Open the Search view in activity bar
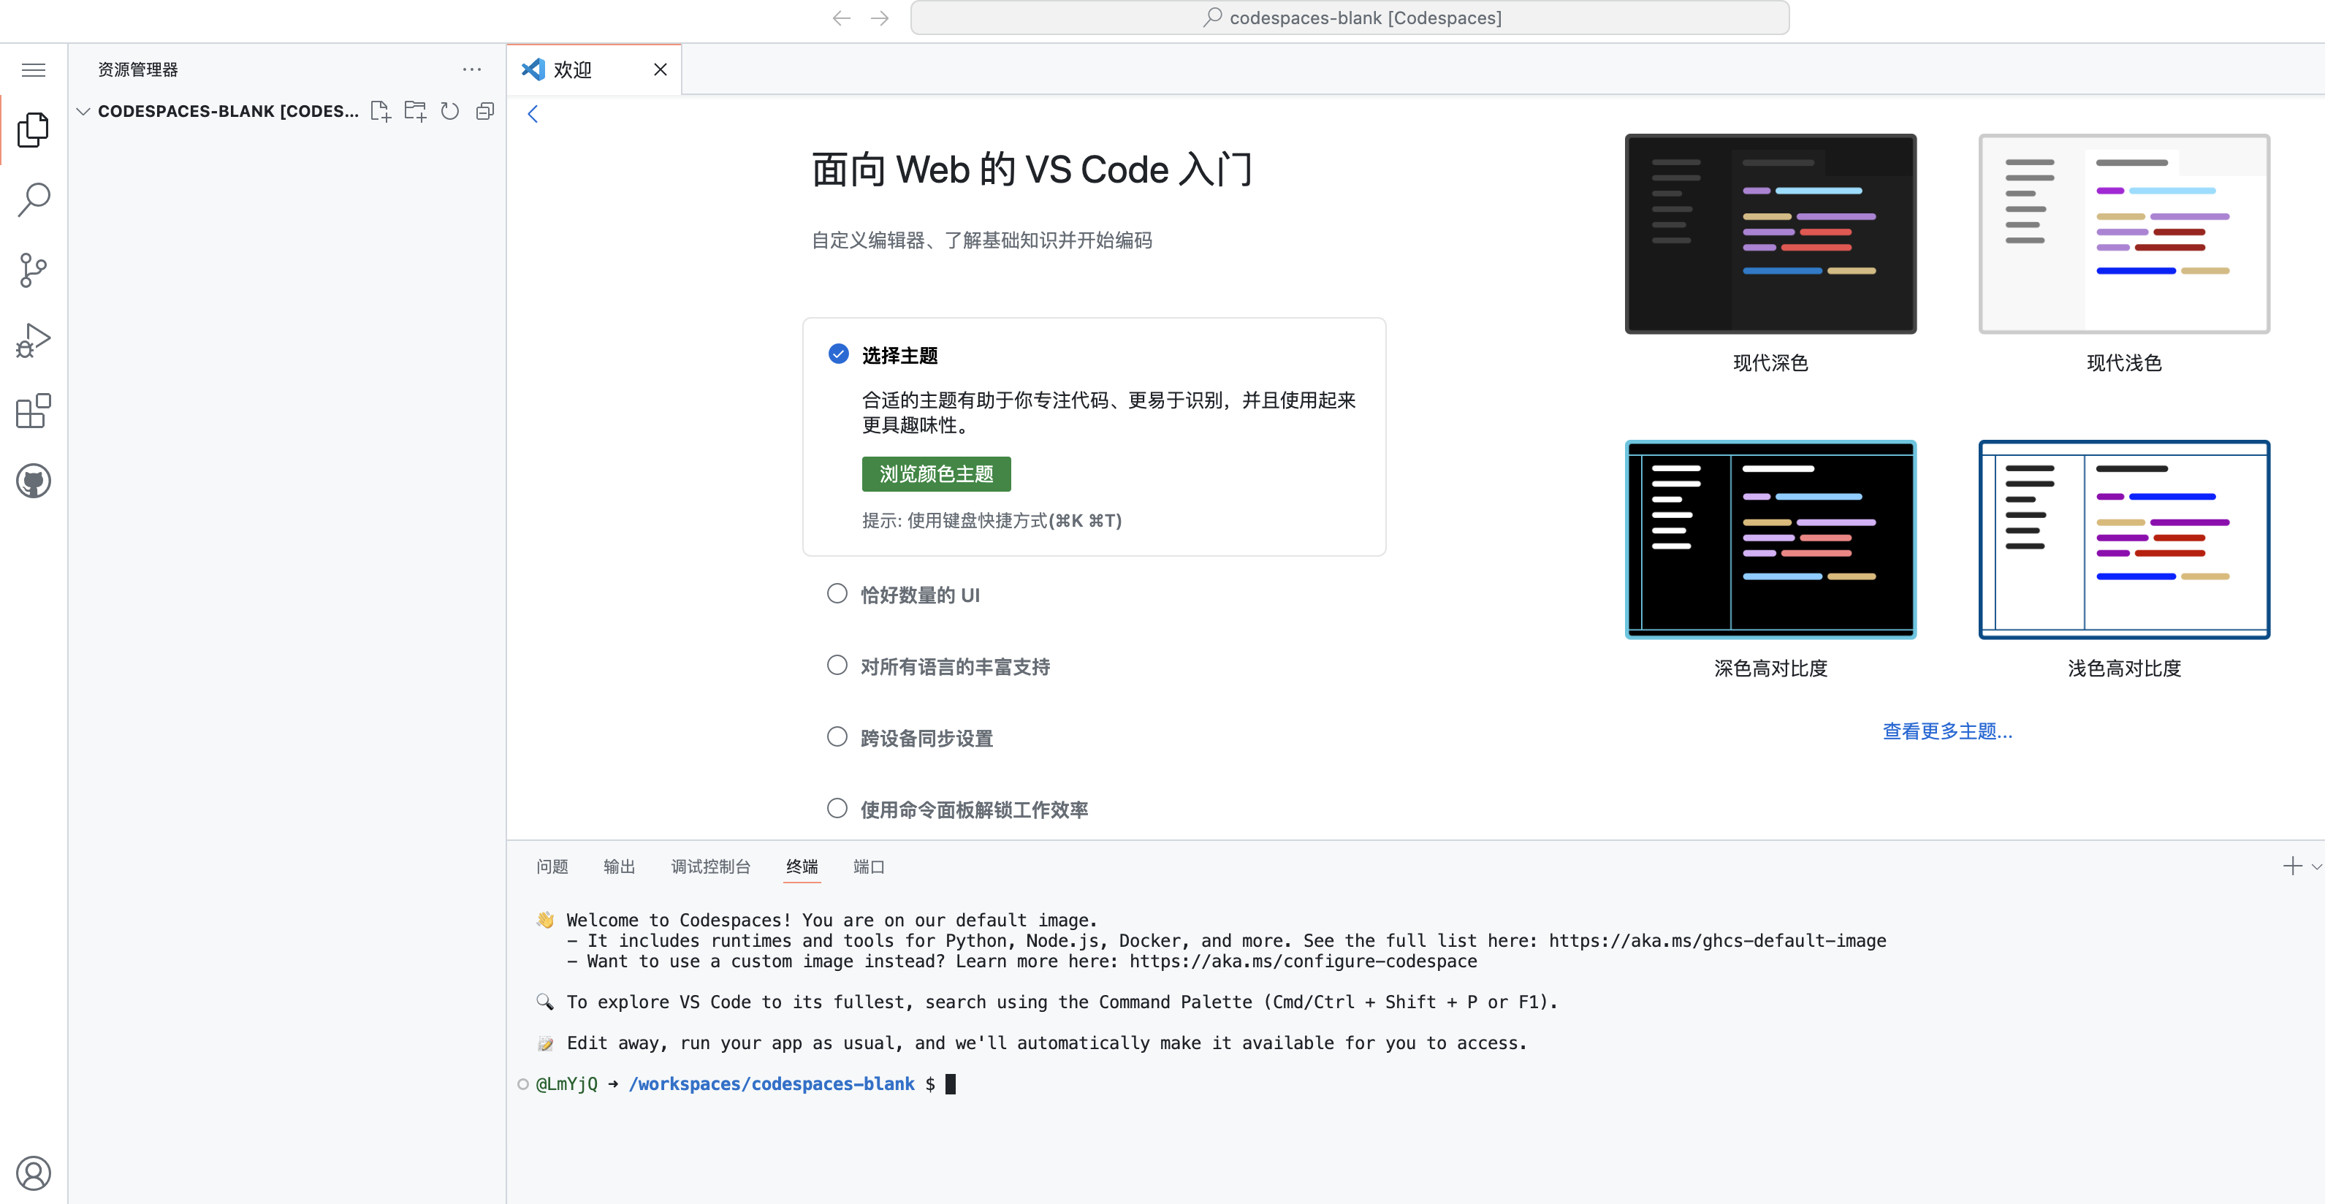Screen dimensions: 2325x1204 [x=34, y=199]
